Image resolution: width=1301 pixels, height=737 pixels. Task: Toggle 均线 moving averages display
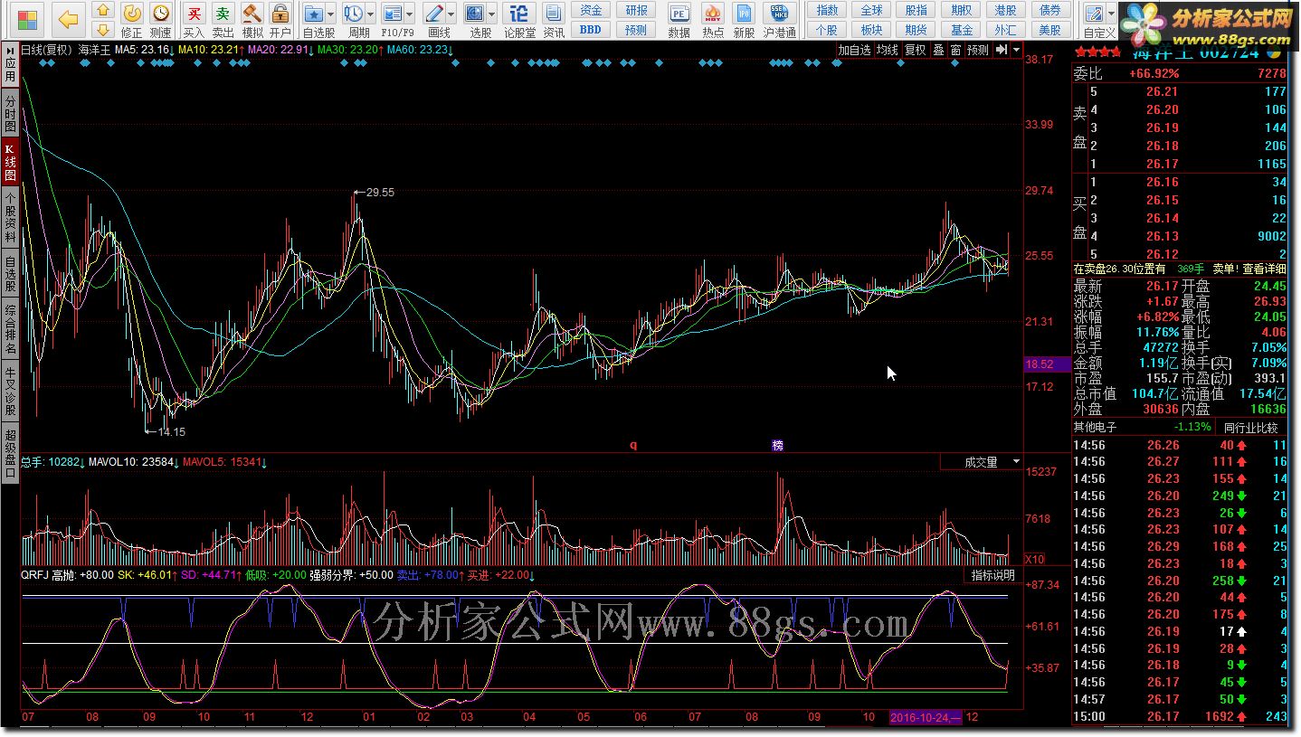click(x=887, y=50)
